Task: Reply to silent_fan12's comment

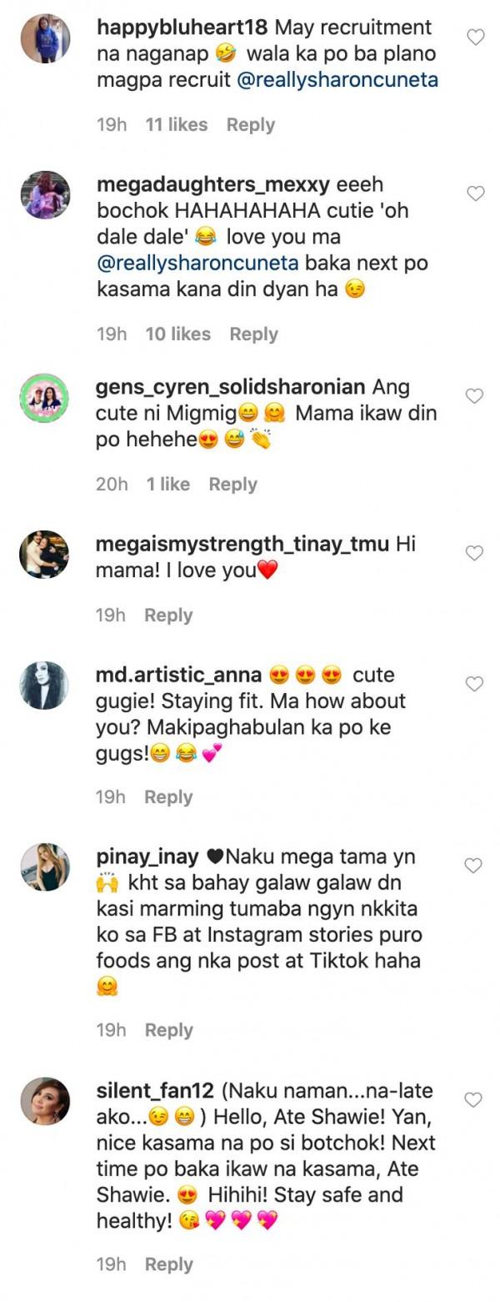Action: [168, 1264]
